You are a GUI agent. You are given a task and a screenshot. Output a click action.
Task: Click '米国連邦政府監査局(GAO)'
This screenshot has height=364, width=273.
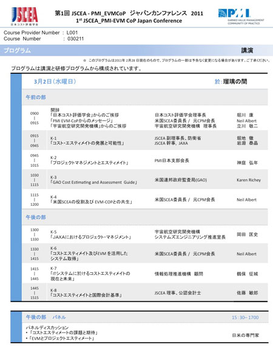click(181, 180)
